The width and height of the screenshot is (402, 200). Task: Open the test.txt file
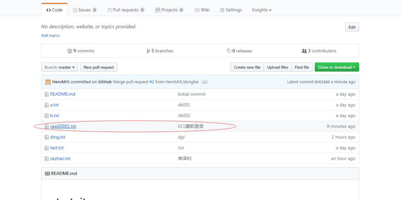point(57,148)
